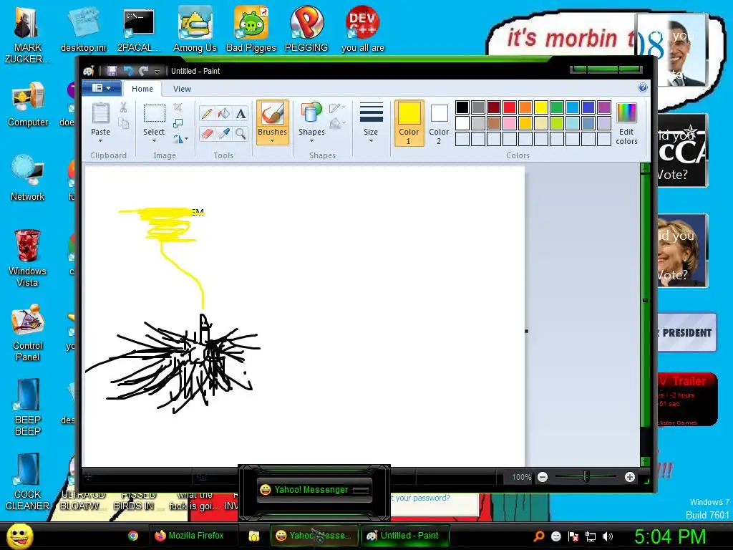This screenshot has width=733, height=550.
Task: Open Paint Help question mark icon
Action: coord(643,87)
